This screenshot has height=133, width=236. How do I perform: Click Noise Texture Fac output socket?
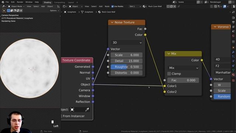tap(145, 29)
